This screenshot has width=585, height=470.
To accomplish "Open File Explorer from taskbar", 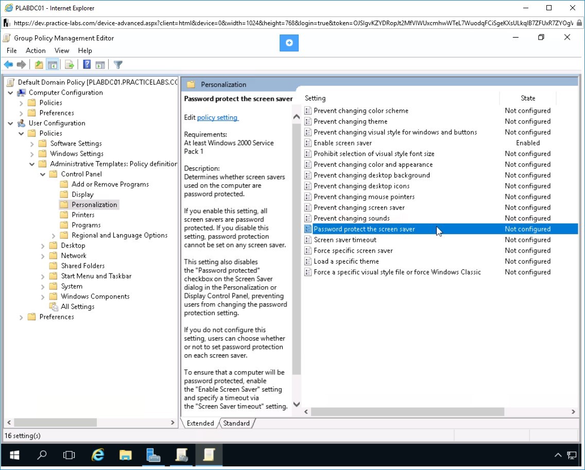I will click(x=125, y=455).
